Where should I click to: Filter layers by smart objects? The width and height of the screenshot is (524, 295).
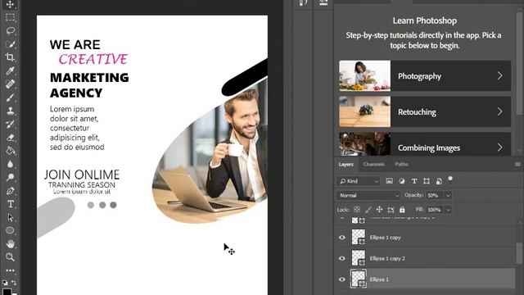point(439,181)
